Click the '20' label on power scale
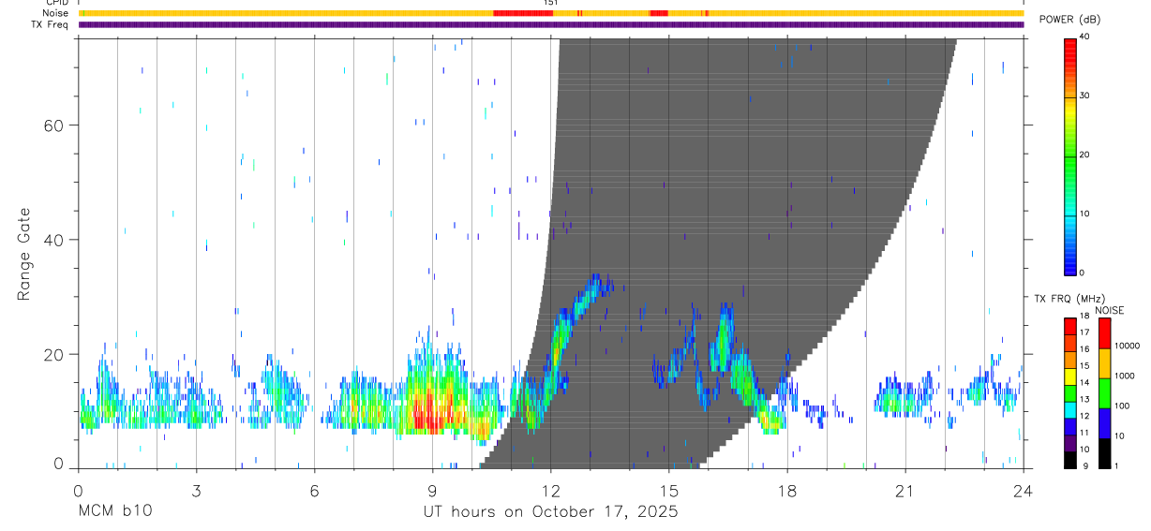Image resolution: width=1151 pixels, height=531 pixels. pos(1086,155)
